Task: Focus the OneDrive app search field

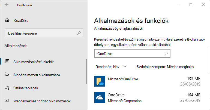Action: tap(132, 53)
